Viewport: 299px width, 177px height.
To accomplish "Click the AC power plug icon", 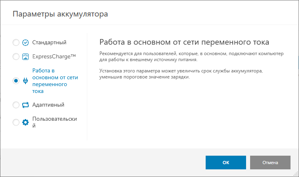I will click(x=25, y=81).
